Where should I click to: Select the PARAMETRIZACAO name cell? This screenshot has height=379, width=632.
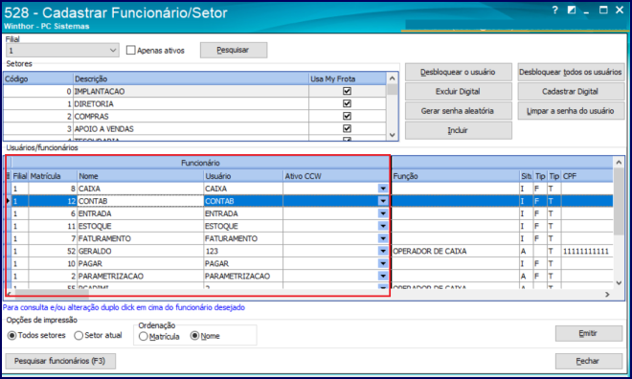[x=140, y=276]
